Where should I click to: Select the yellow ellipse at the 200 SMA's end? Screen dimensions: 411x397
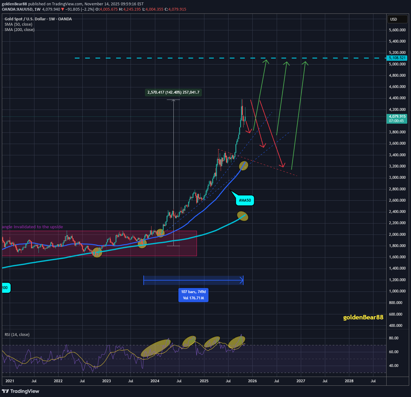tap(243, 216)
